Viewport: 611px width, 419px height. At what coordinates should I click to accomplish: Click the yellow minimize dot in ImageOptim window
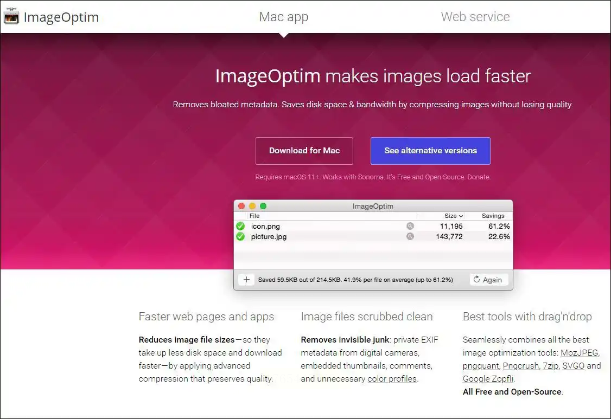click(x=252, y=206)
